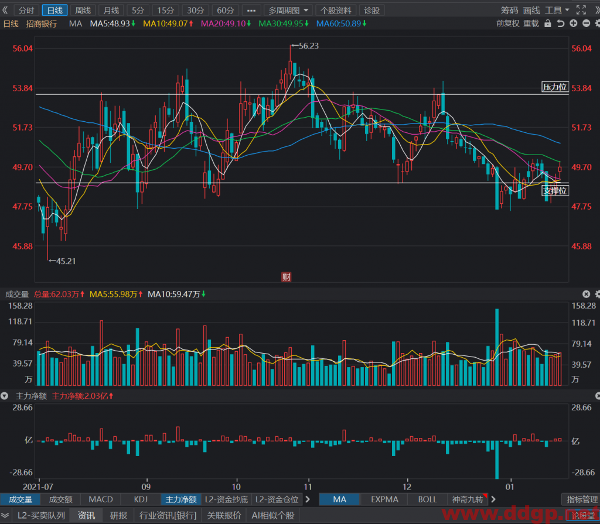Click the 前复权 price adjustment option

(x=508, y=23)
